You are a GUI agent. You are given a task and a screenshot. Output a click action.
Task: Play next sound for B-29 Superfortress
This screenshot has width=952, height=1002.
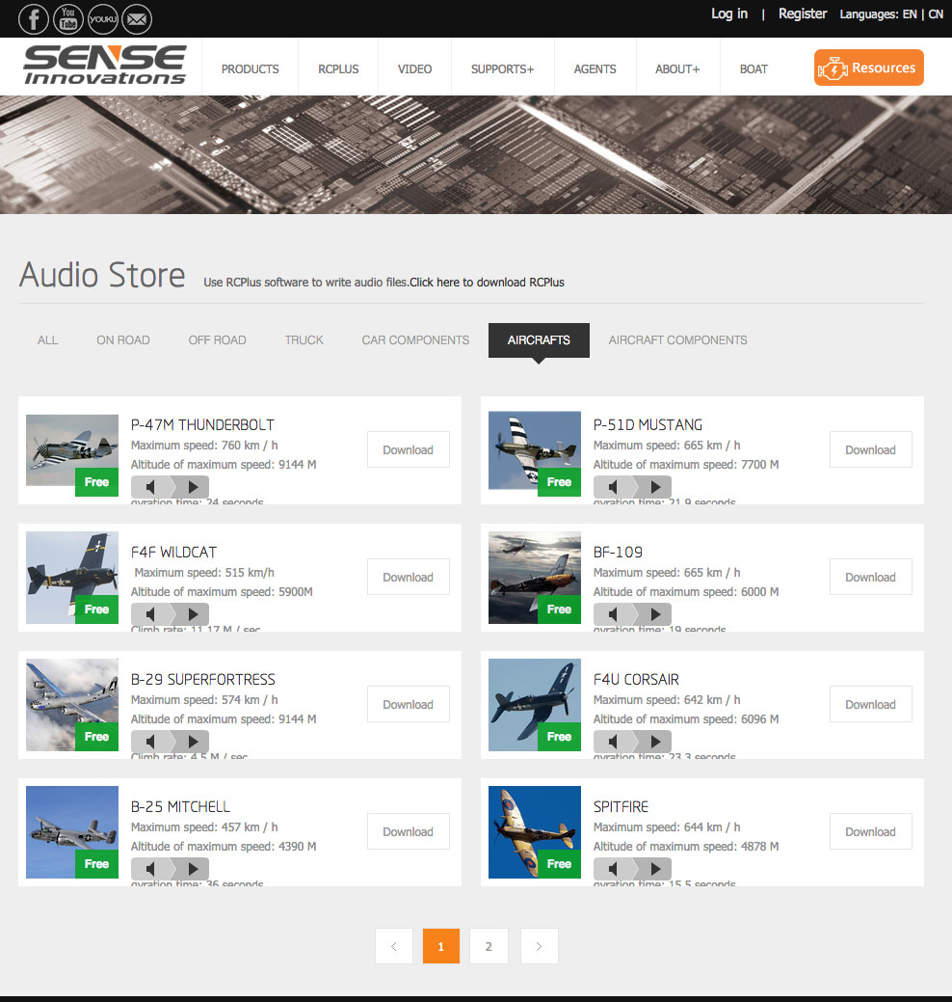coord(192,742)
